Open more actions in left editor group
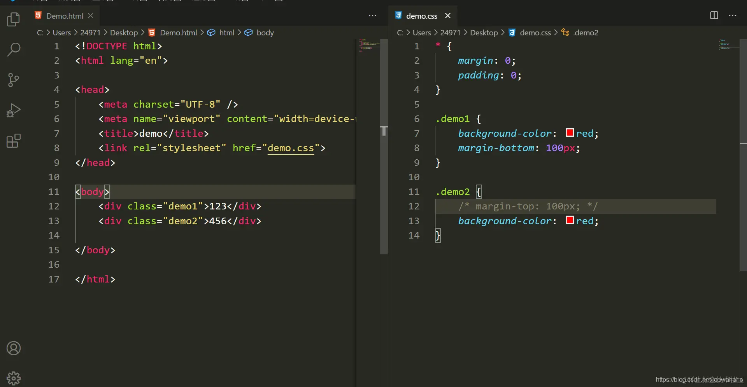 (372, 16)
